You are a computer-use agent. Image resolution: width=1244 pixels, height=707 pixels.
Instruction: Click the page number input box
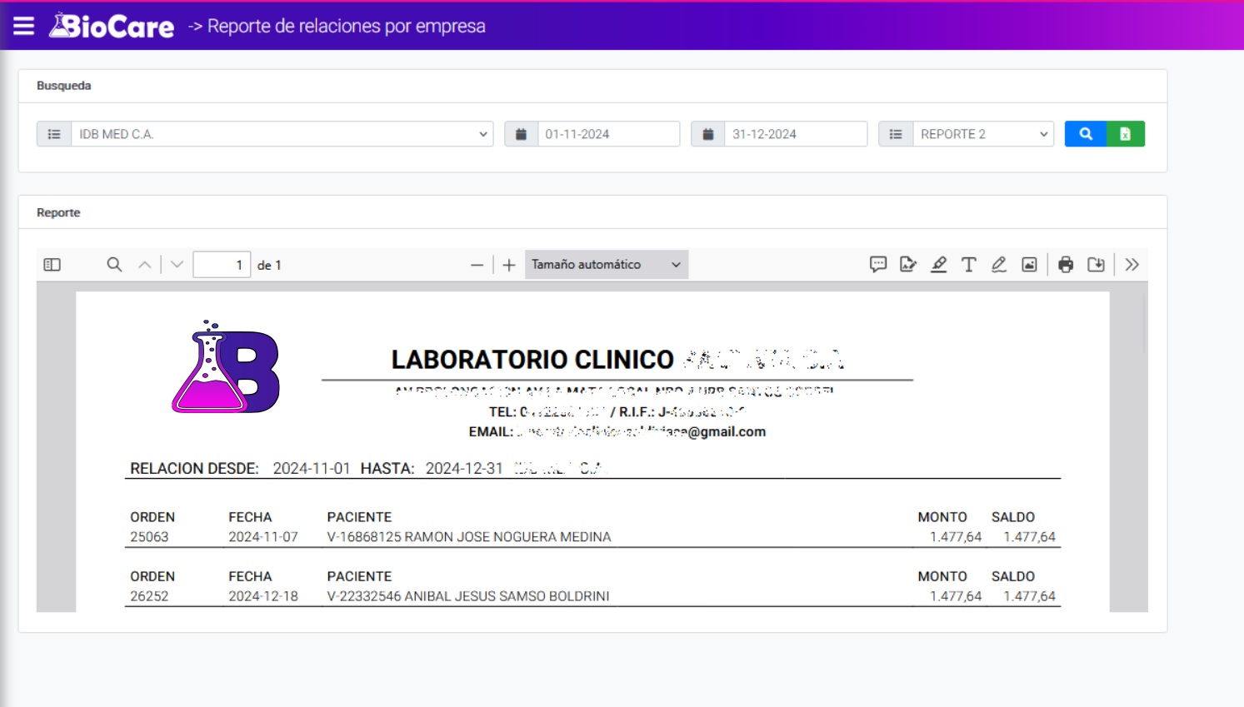coord(222,265)
